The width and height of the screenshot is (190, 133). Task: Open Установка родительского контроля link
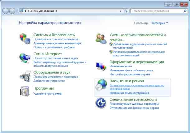pos(139,54)
